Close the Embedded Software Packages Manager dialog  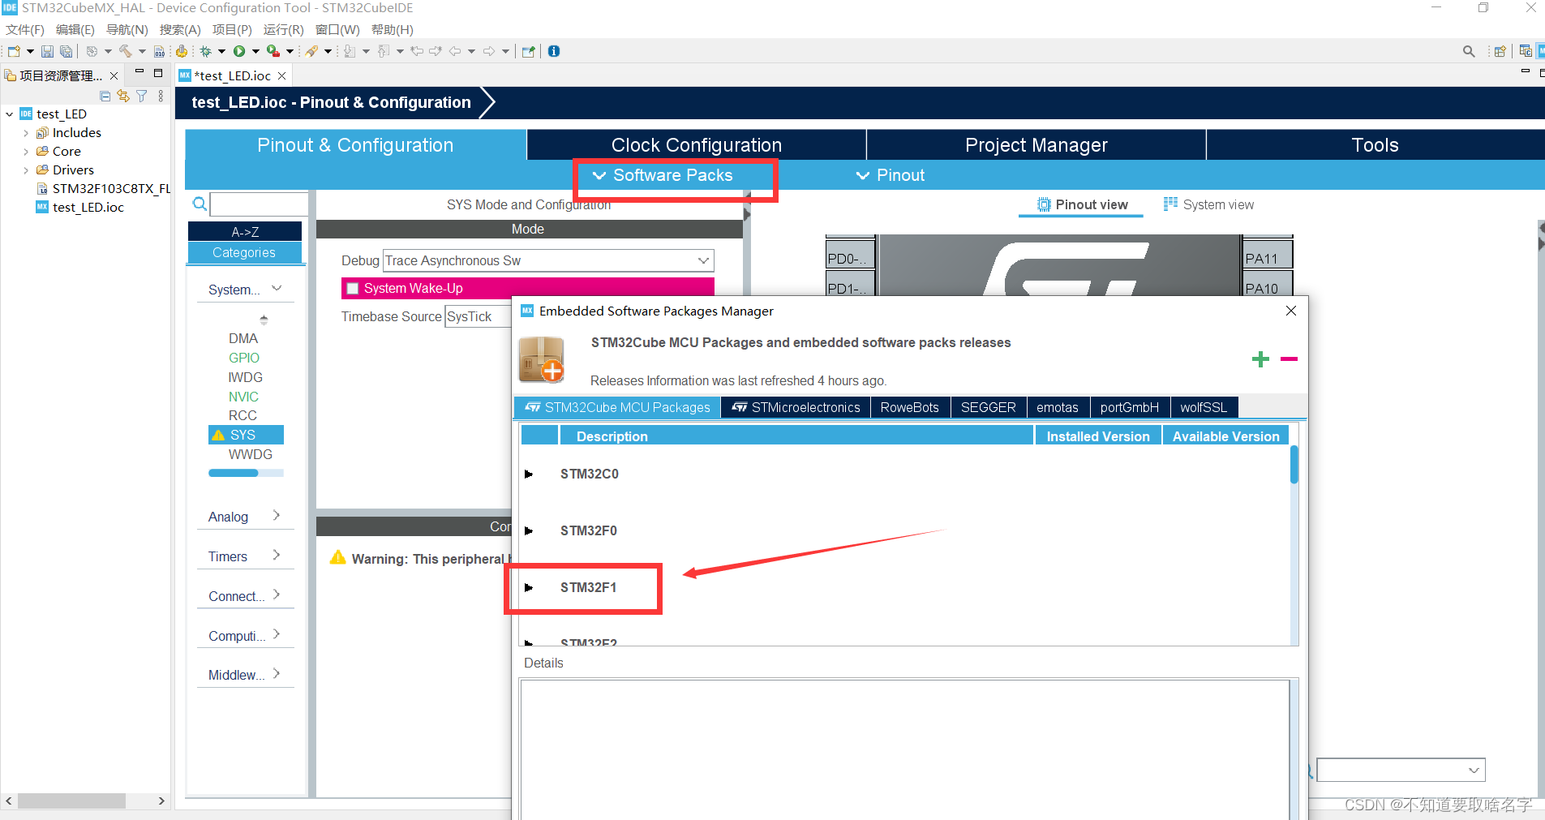click(1291, 311)
